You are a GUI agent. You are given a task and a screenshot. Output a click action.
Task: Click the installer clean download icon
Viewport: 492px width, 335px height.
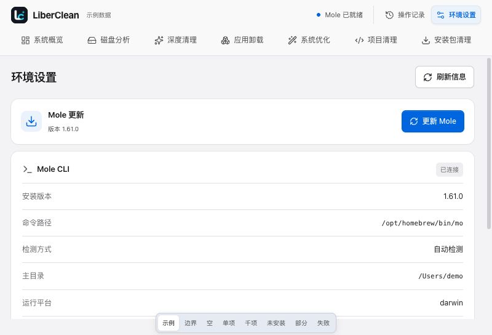tap(426, 40)
